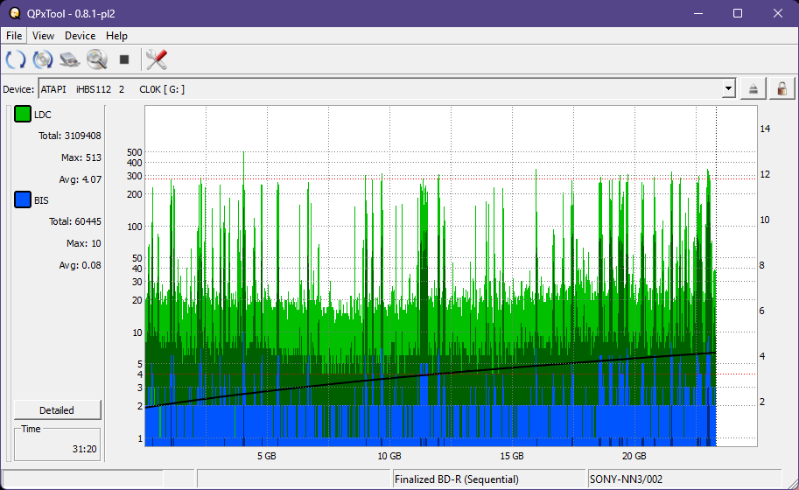Click the window resize grip corner
The width and height of the screenshot is (799, 490).
coord(791,482)
